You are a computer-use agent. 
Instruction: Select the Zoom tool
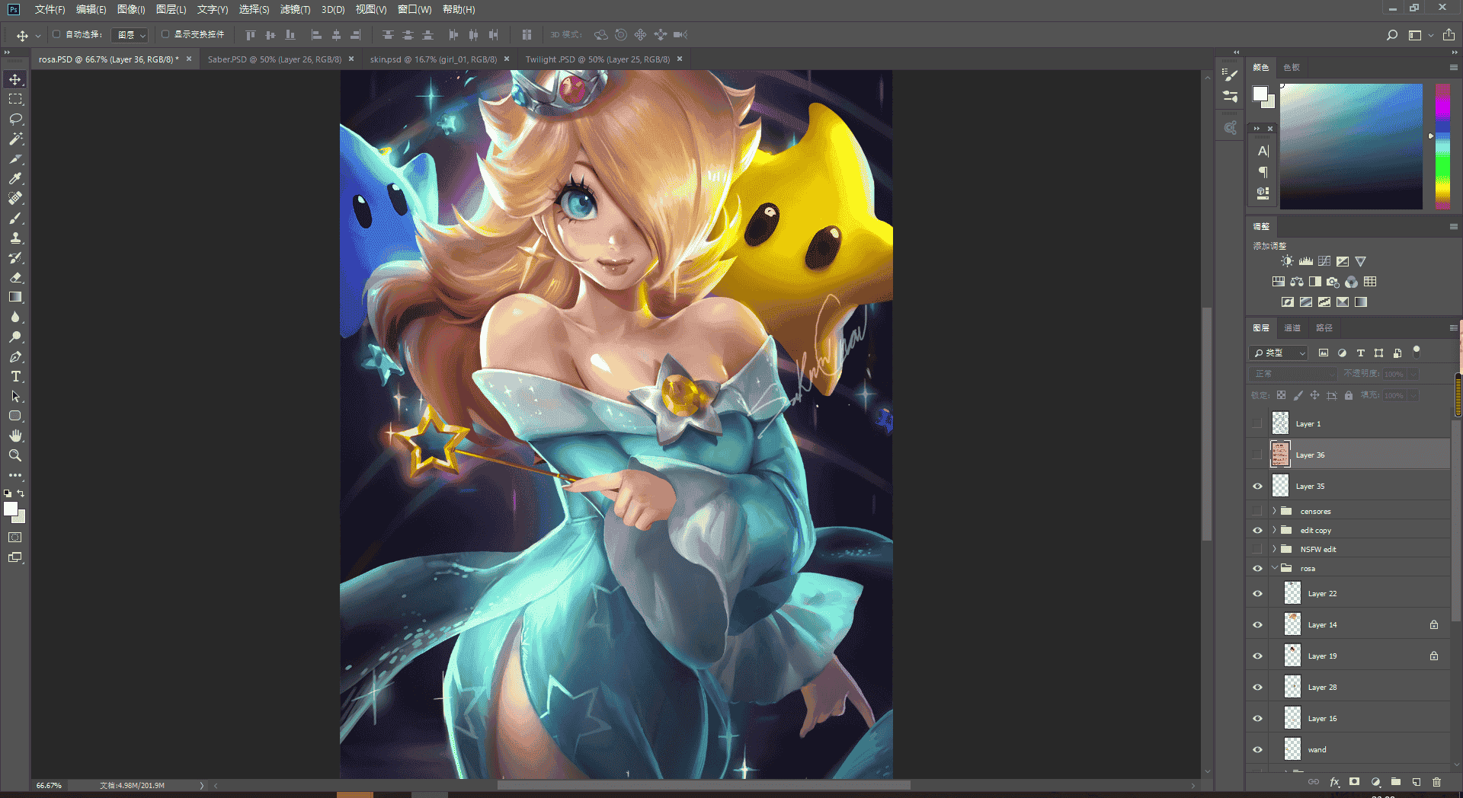point(15,455)
